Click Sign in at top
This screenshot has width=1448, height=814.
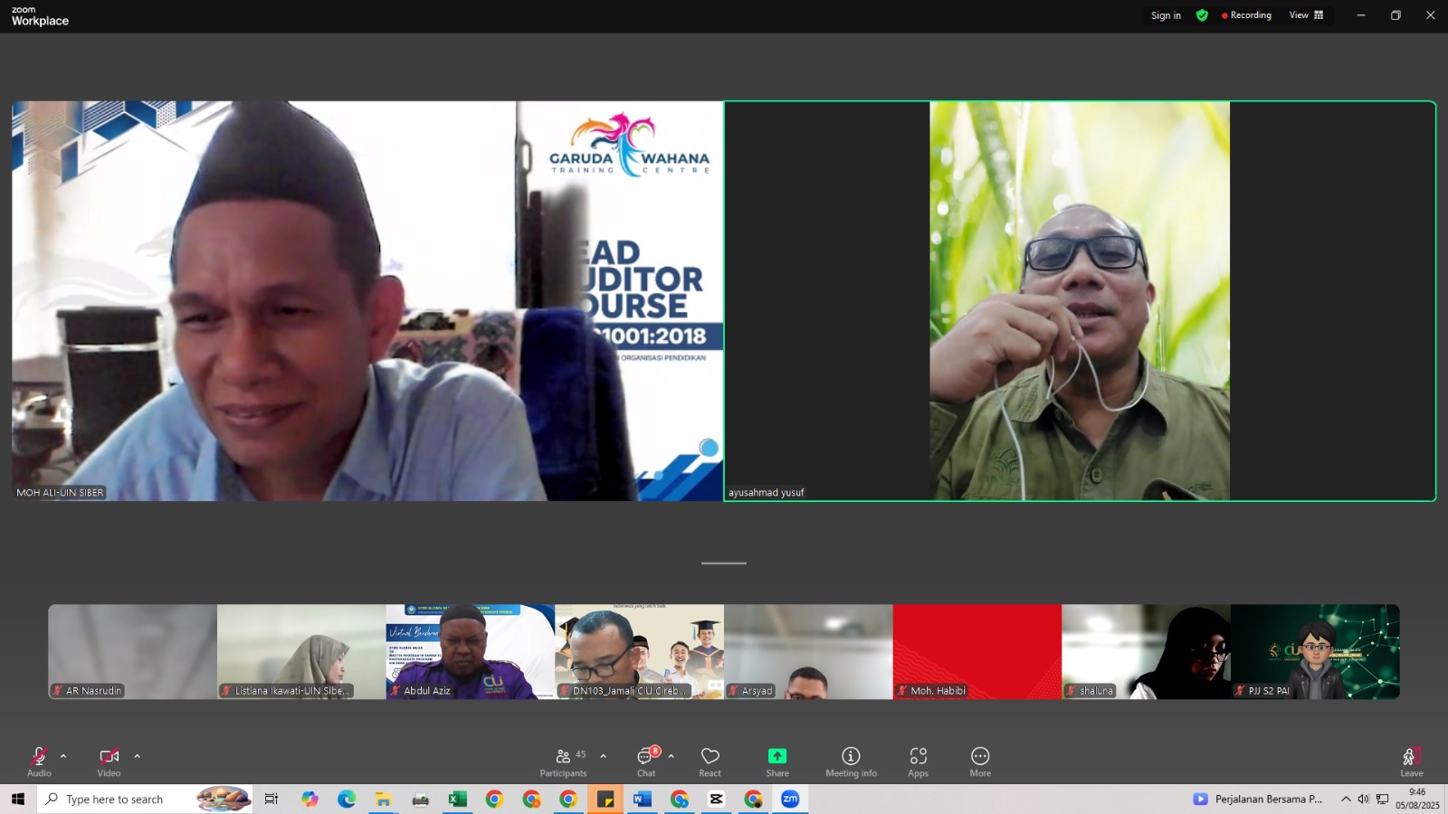tap(1166, 15)
